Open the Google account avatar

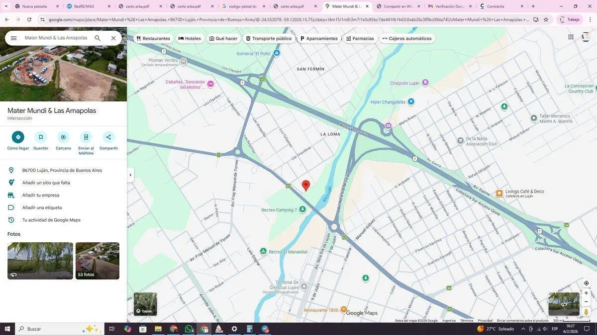coord(586,37)
